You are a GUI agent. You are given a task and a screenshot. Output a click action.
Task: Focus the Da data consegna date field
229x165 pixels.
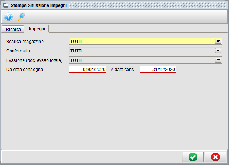click(88, 69)
